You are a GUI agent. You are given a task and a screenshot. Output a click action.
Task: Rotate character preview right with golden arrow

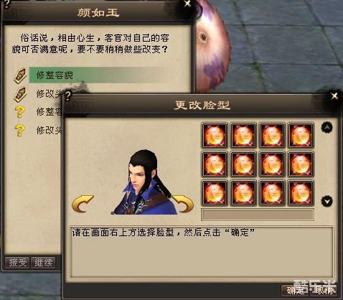coord(183,204)
